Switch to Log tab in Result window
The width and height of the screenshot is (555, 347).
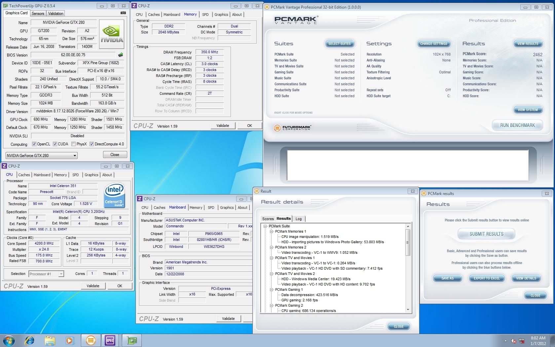[x=299, y=219]
